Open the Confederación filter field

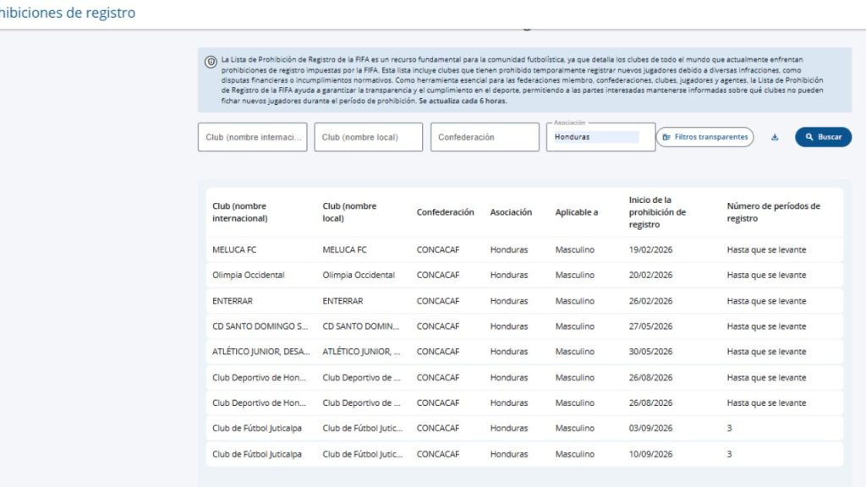tap(485, 137)
